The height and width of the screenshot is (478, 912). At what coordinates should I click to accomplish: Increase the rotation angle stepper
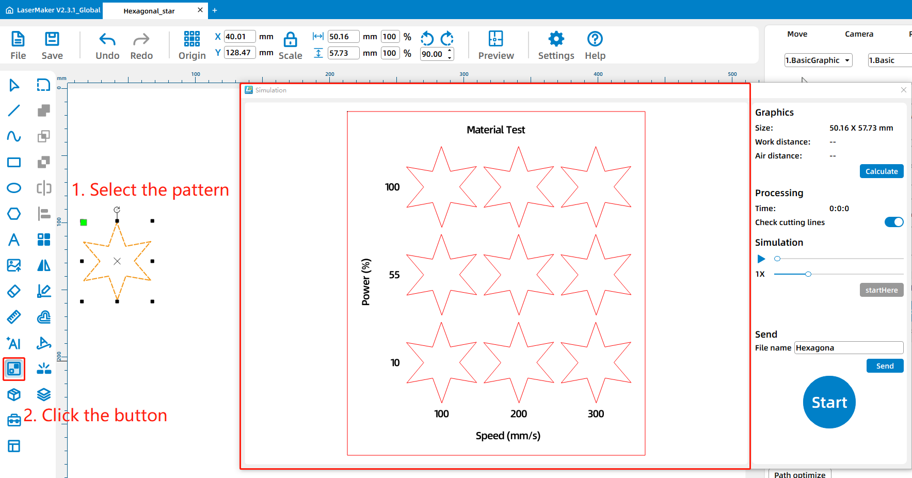pos(450,51)
